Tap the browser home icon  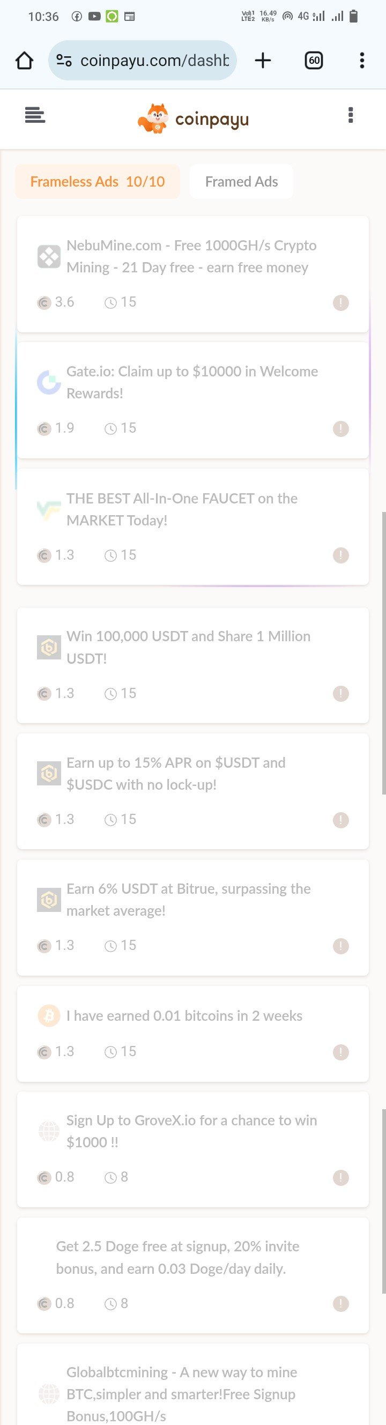(24, 60)
